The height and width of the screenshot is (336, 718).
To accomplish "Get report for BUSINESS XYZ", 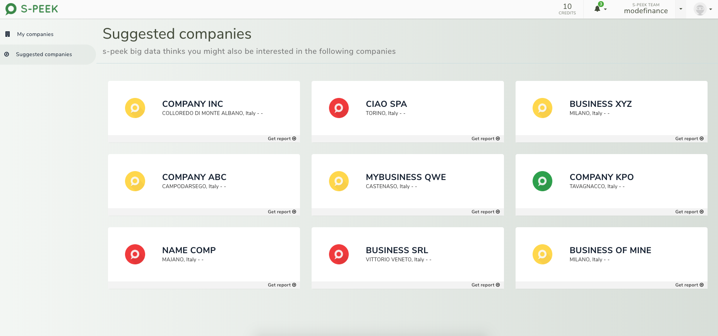I will coord(689,139).
